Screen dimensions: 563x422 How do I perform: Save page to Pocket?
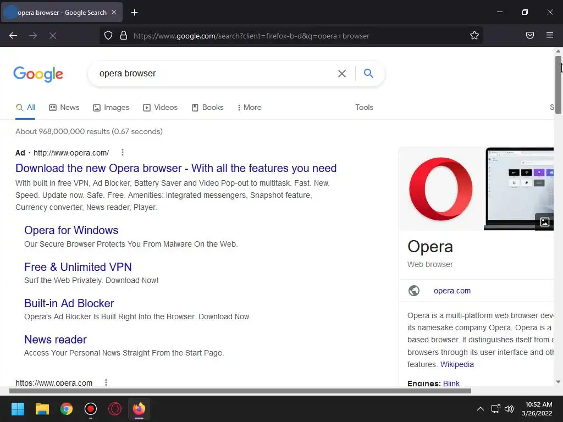tap(529, 35)
